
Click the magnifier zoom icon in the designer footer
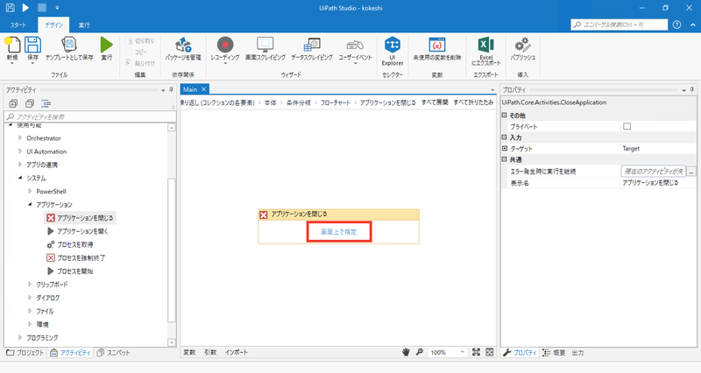pos(420,352)
